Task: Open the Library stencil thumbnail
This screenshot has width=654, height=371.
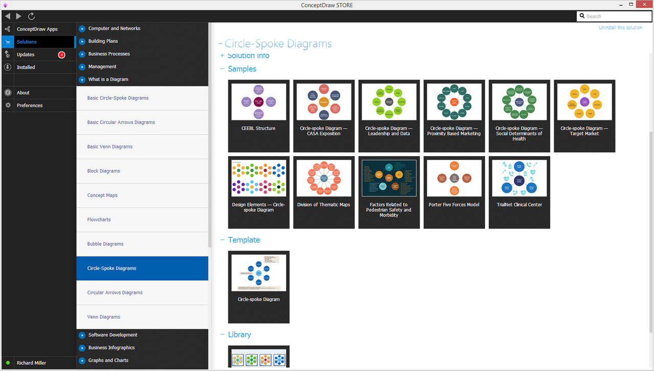Action: tap(259, 357)
